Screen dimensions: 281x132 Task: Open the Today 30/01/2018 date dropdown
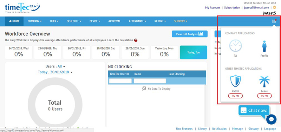[x=55, y=72]
